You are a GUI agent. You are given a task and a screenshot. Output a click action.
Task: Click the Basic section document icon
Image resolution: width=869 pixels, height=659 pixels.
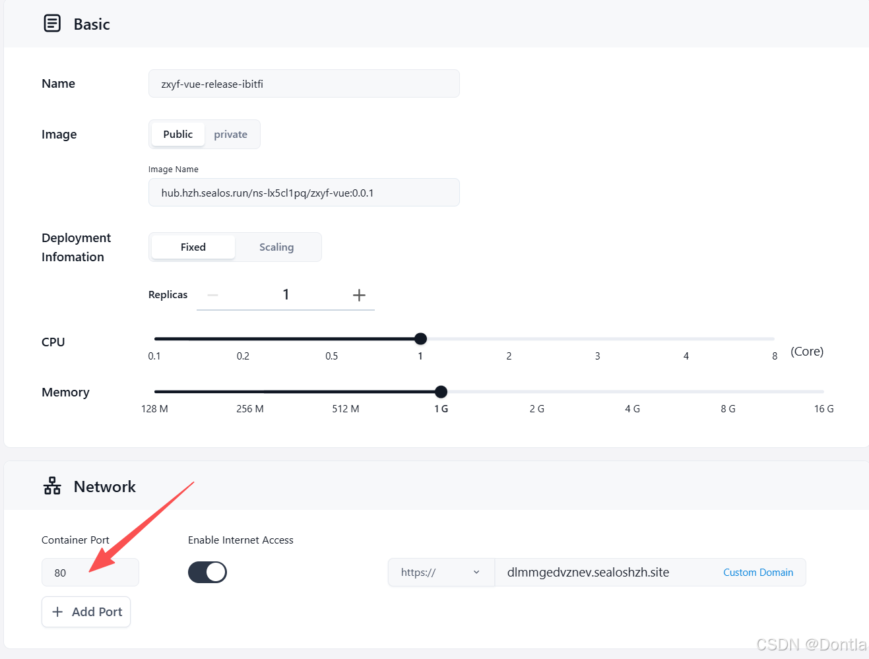coord(52,23)
